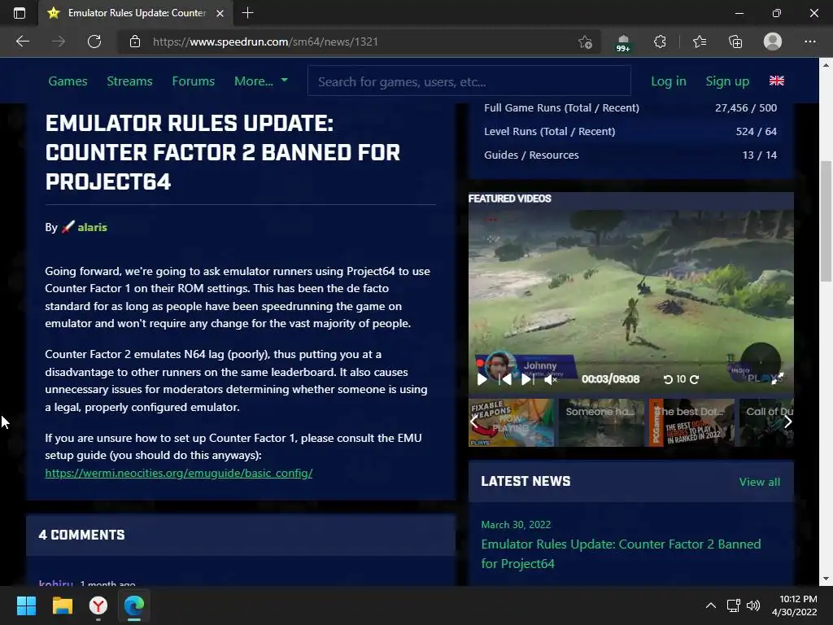This screenshot has width=833, height=625.
Task: Open File Explorer from the taskbar
Action: [x=62, y=605]
